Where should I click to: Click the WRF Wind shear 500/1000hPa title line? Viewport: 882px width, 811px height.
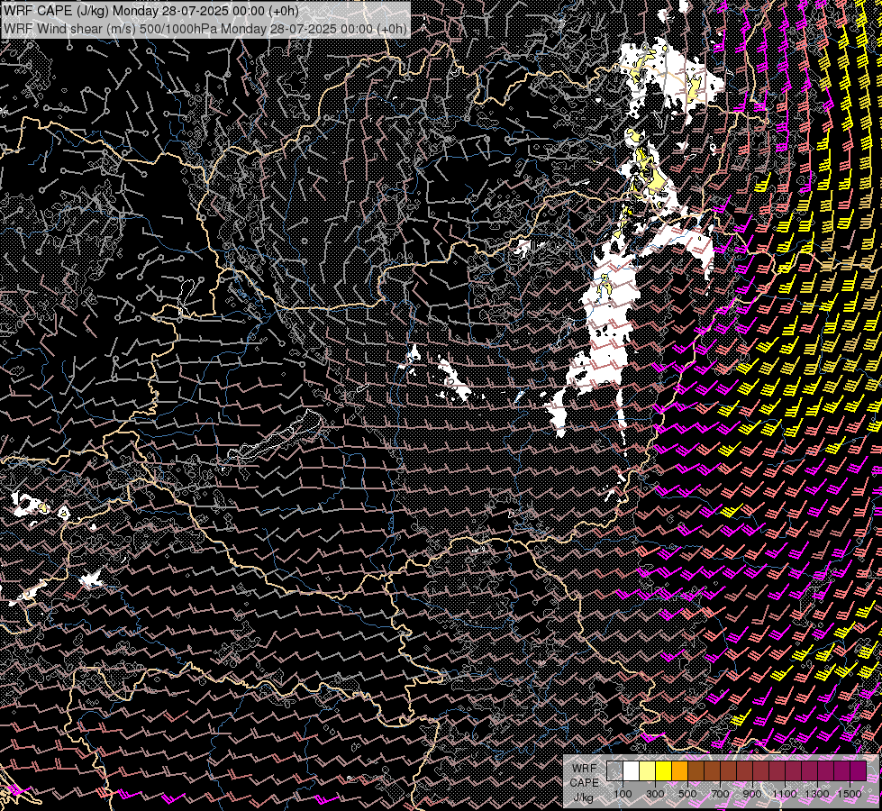[205, 28]
